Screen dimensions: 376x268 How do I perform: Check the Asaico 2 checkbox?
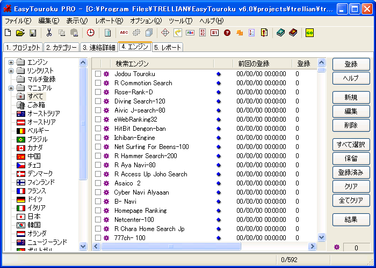98,183
